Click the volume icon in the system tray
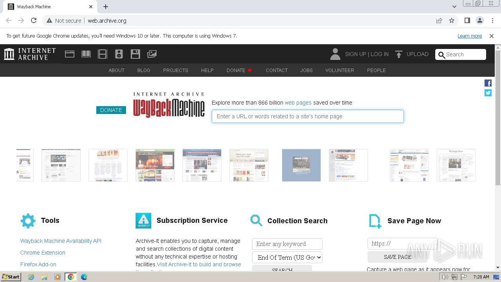Image resolution: width=501 pixels, height=282 pixels. pos(445,277)
